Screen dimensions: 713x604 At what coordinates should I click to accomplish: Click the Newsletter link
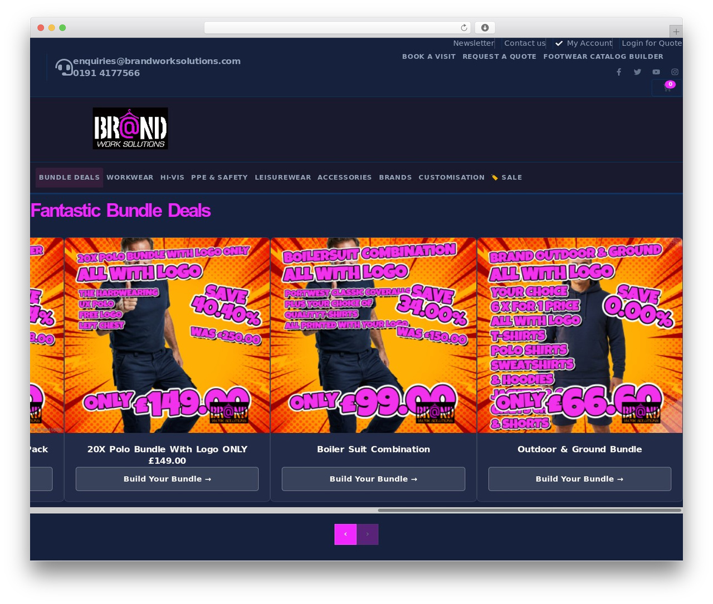[x=473, y=43]
